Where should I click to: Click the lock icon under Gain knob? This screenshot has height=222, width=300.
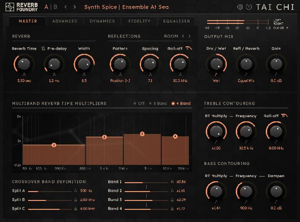276,75
